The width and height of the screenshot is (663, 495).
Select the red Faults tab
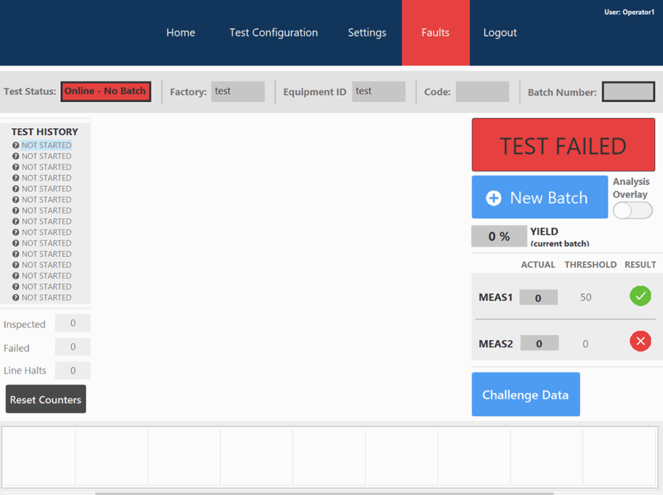[435, 32]
